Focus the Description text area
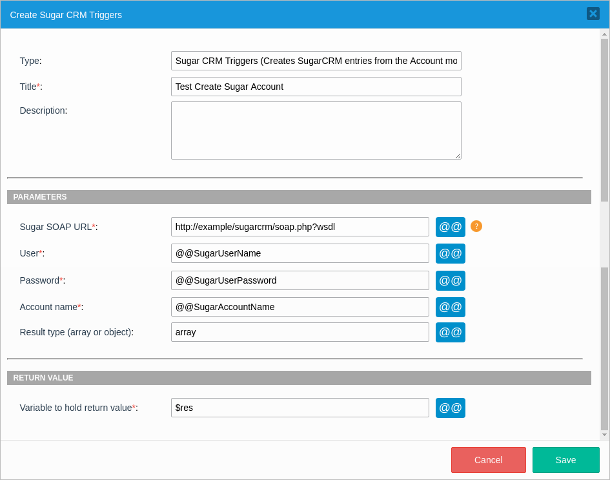 pyautogui.click(x=316, y=130)
